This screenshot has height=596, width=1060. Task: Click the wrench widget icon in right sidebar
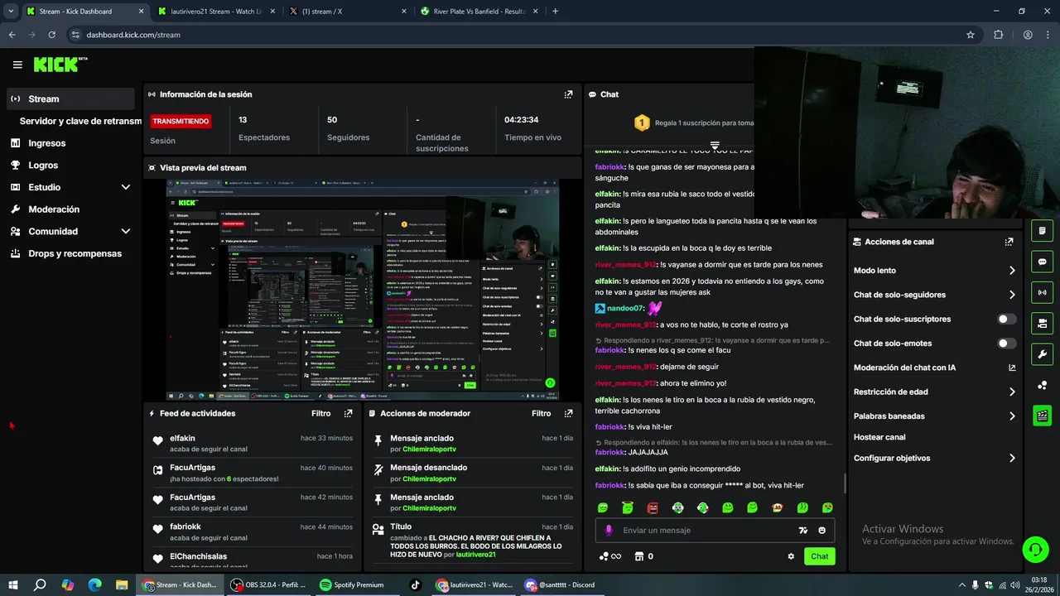point(1042,354)
